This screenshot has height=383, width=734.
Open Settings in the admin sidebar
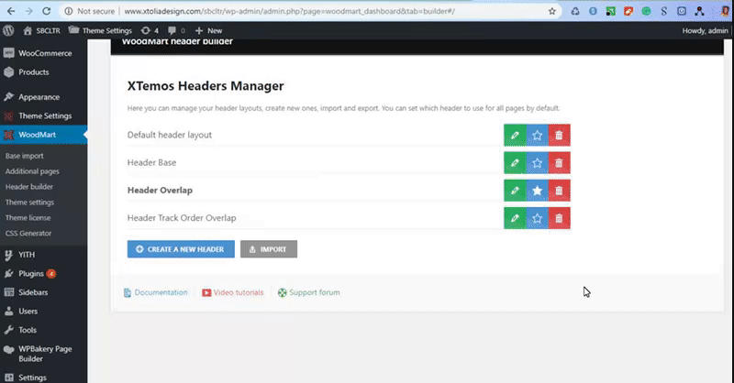point(43,378)
